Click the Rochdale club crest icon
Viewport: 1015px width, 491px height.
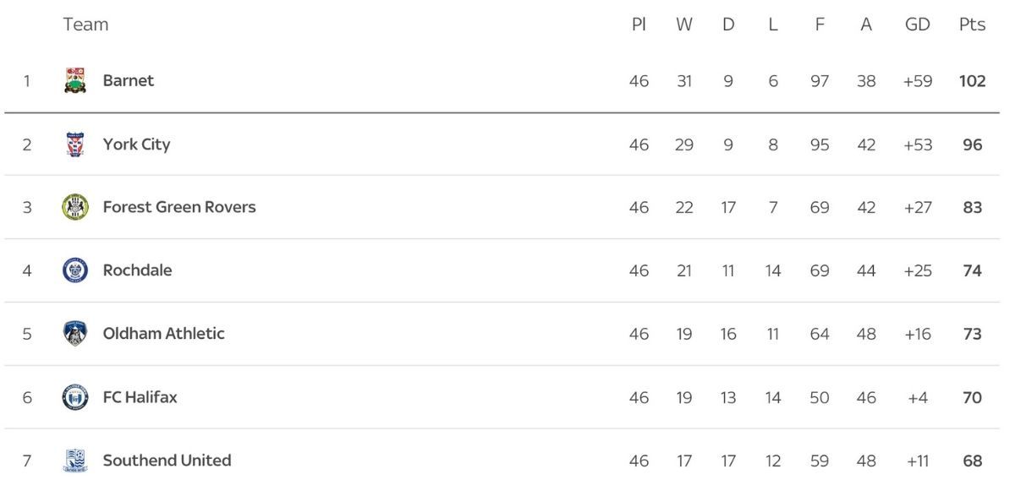coord(75,270)
